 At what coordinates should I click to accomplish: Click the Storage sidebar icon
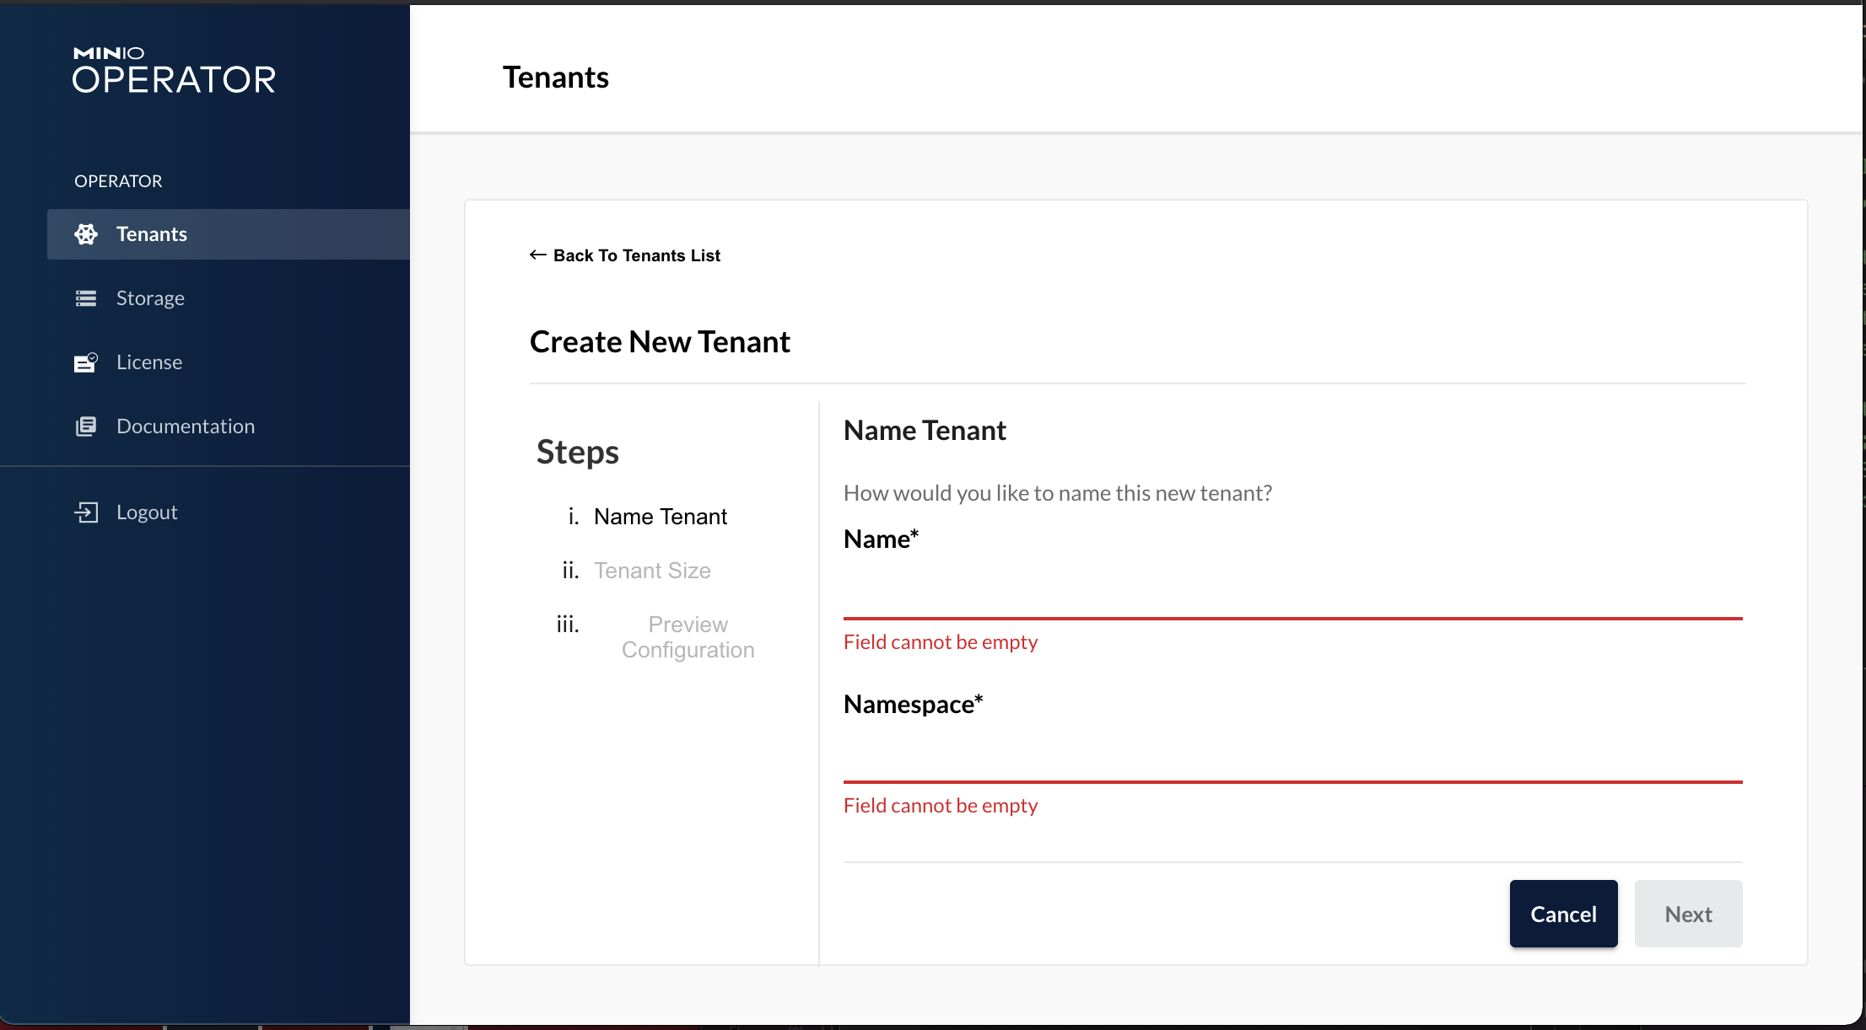click(86, 298)
